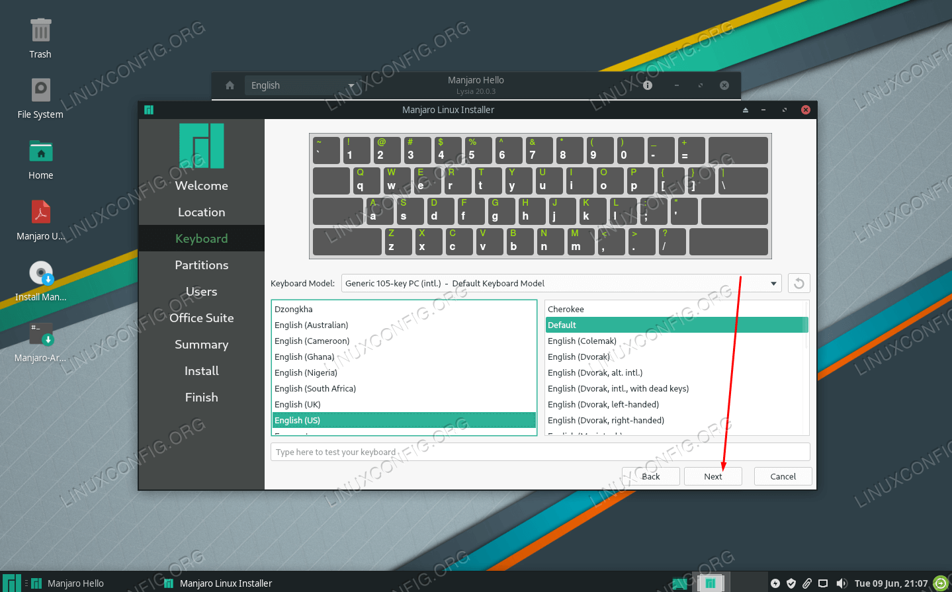Select English (Dvorak, right-handed) variant
Screen dimensions: 952x592
[673, 420]
